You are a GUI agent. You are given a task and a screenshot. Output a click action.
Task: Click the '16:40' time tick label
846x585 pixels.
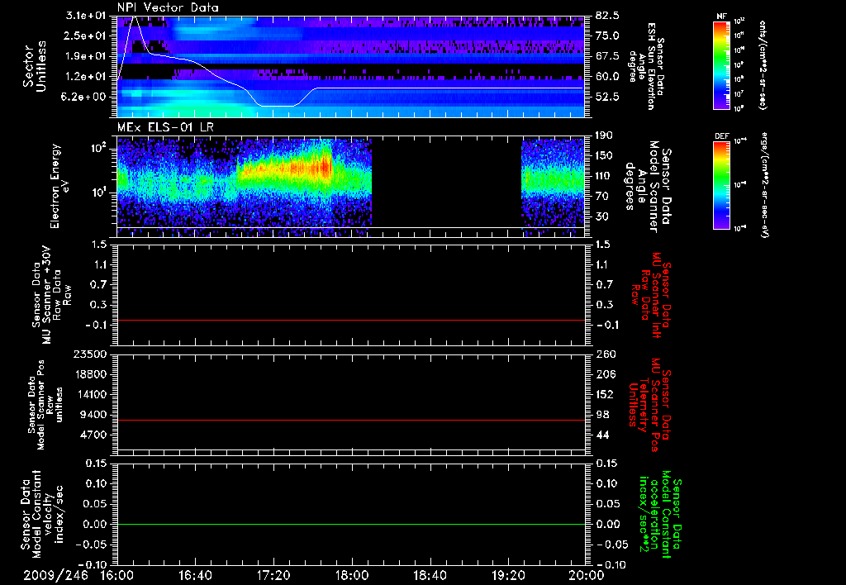pyautogui.click(x=195, y=575)
